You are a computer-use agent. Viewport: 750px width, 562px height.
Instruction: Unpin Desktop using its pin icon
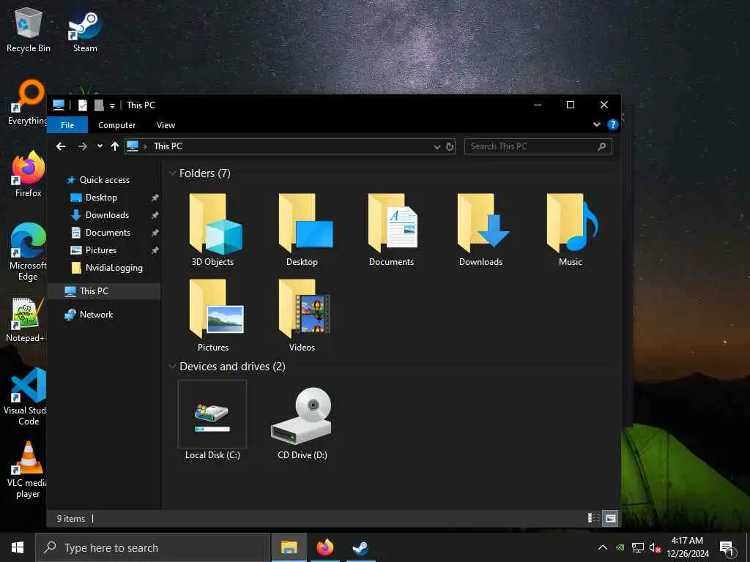pyautogui.click(x=155, y=198)
